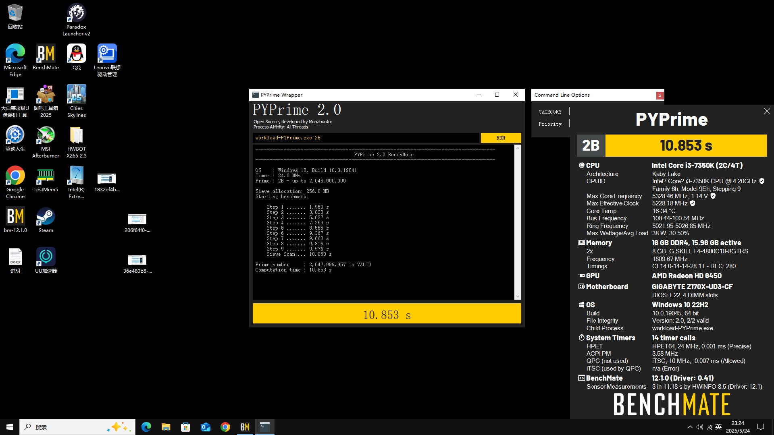The height and width of the screenshot is (435, 774).
Task: Click the RUN button in PYPrime Wrapper
Action: coord(501,138)
